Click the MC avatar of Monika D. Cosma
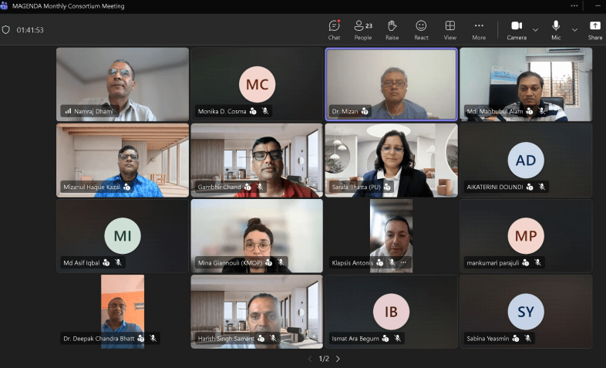606x368 pixels. click(257, 85)
